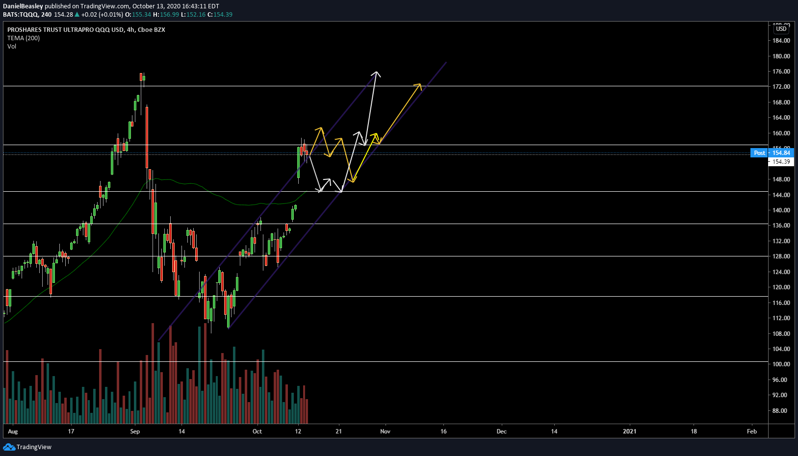Click the 154.39 last price label
This screenshot has width=798, height=456.
pos(781,162)
